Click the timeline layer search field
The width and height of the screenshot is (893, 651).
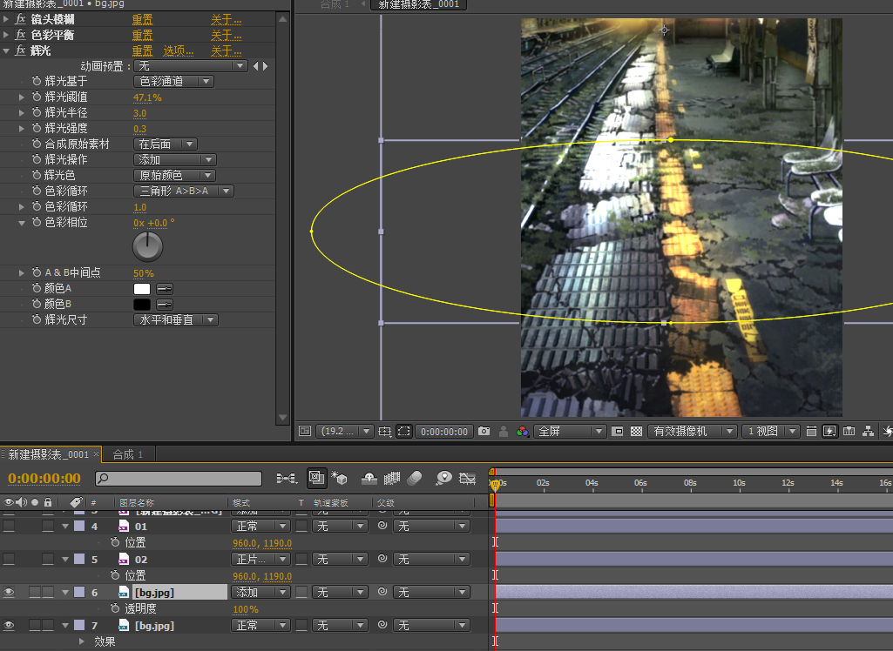179,479
